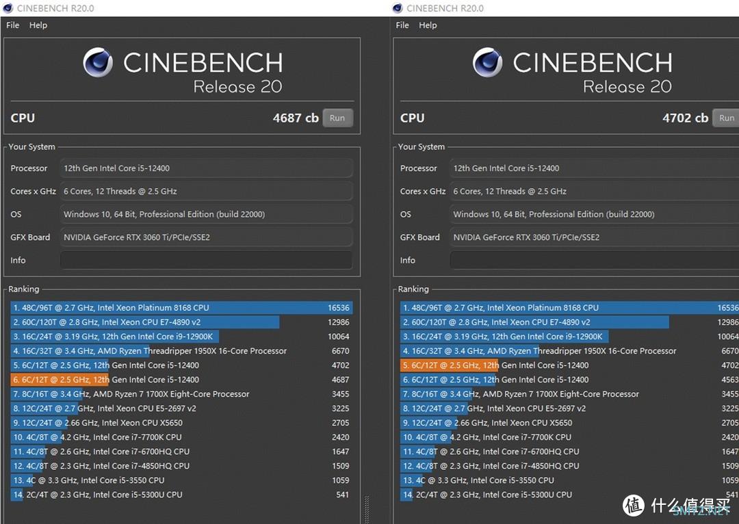Click the Cinebench icon in right title bar
The width and height of the screenshot is (739, 524).
(398, 8)
